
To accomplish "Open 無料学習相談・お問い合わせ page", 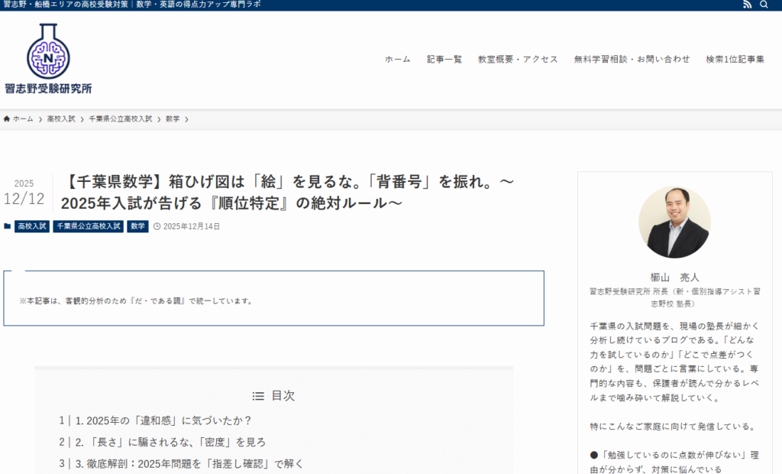I will pos(632,59).
